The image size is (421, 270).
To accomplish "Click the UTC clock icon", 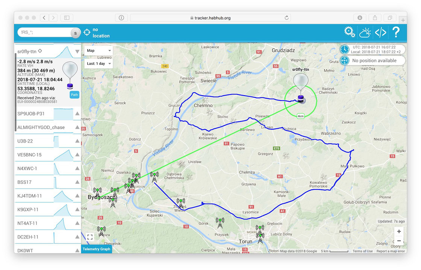I will 344,49.
